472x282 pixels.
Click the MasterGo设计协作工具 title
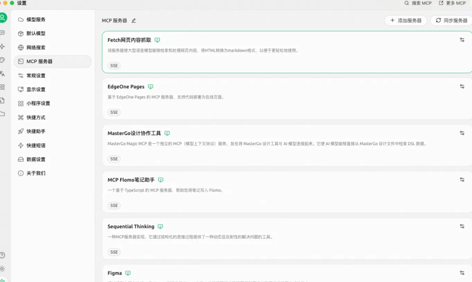pyautogui.click(x=134, y=133)
